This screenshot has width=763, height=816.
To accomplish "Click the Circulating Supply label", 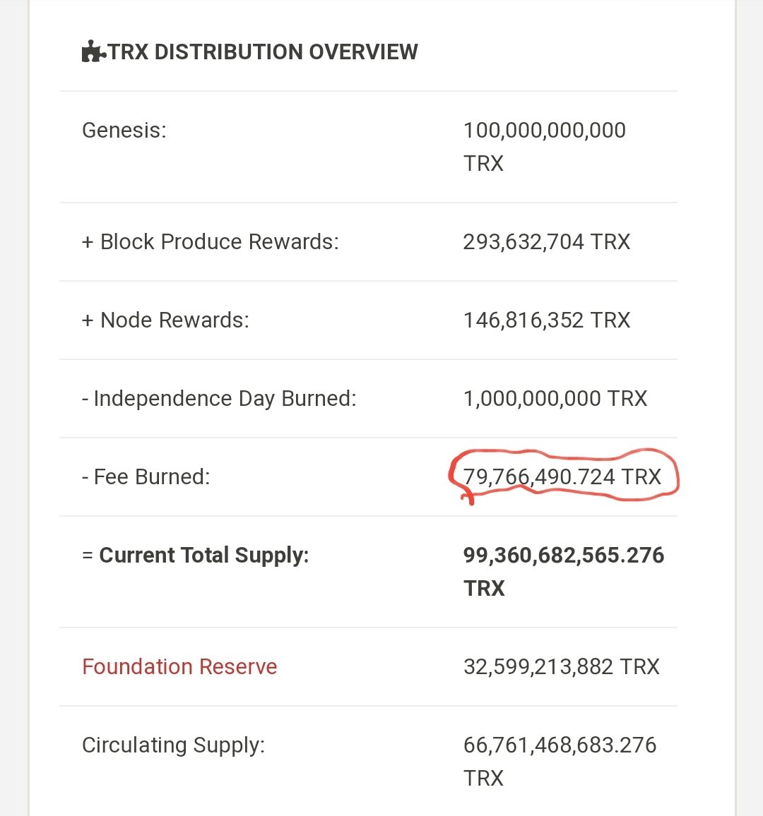I will click(x=173, y=745).
